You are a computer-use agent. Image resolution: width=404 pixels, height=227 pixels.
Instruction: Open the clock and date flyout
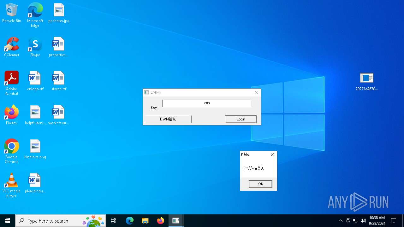pyautogui.click(x=377, y=221)
